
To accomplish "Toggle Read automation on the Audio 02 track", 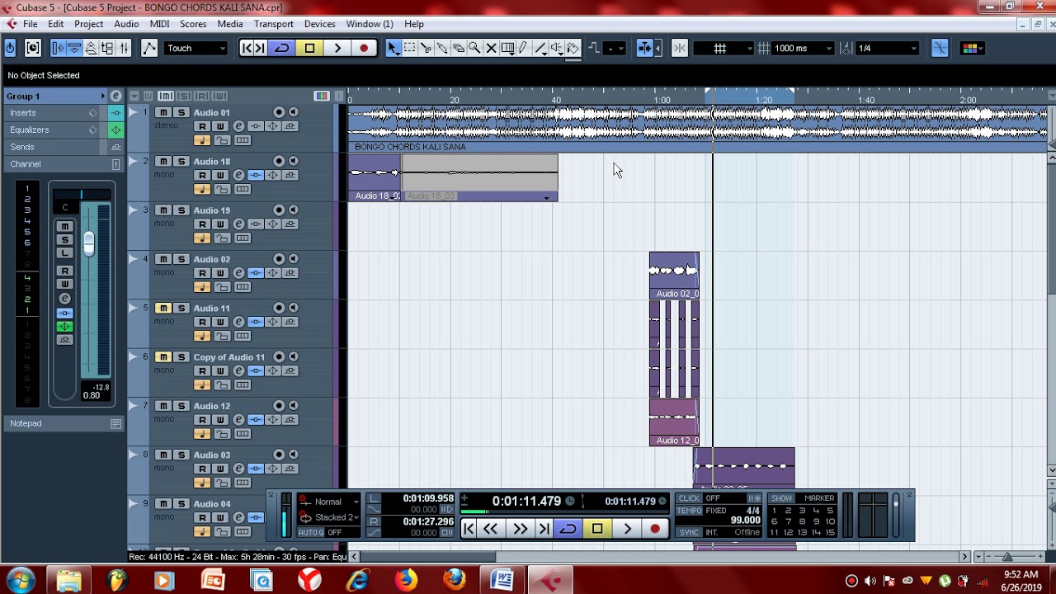I will coord(202,272).
